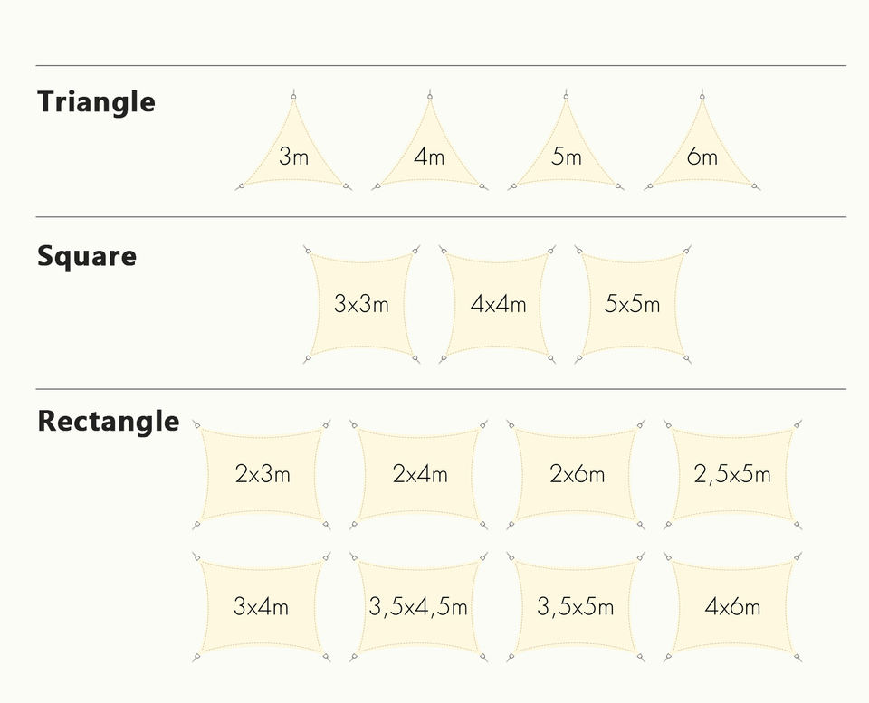Pick the 5x5m square sail
The width and height of the screenshot is (869, 703).
633,304
